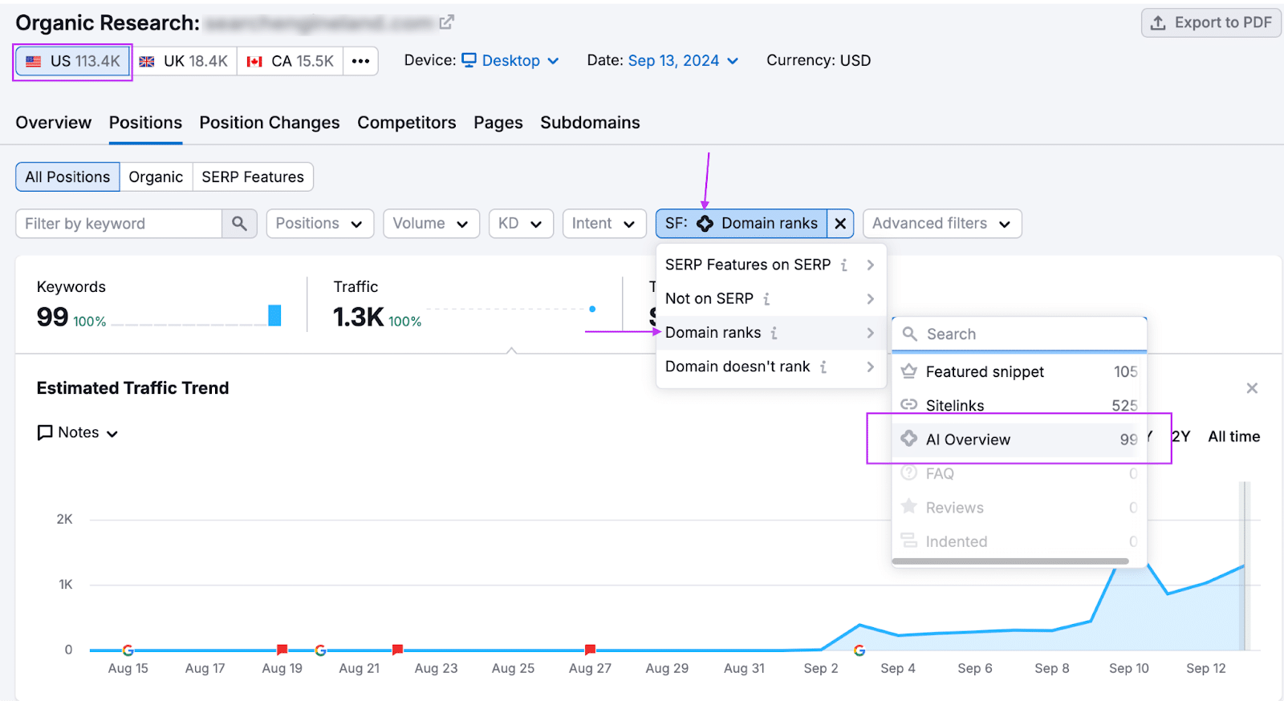Switch to the Competitors tab
The width and height of the screenshot is (1284, 701).
tap(407, 123)
